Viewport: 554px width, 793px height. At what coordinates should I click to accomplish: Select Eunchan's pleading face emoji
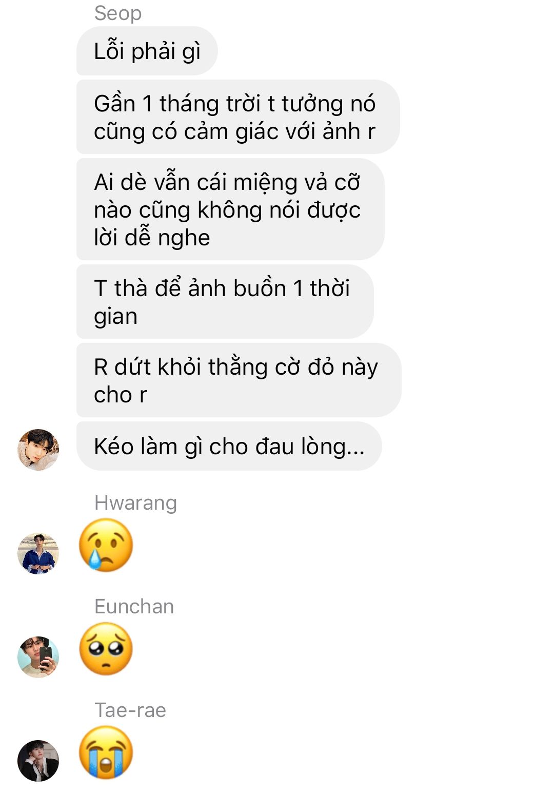click(106, 649)
